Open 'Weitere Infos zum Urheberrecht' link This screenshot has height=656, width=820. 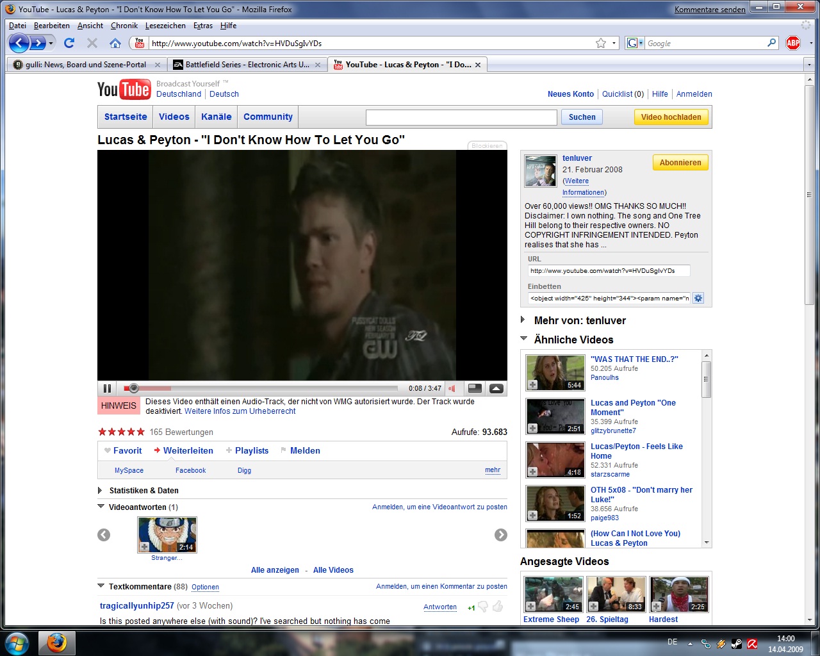(x=240, y=411)
